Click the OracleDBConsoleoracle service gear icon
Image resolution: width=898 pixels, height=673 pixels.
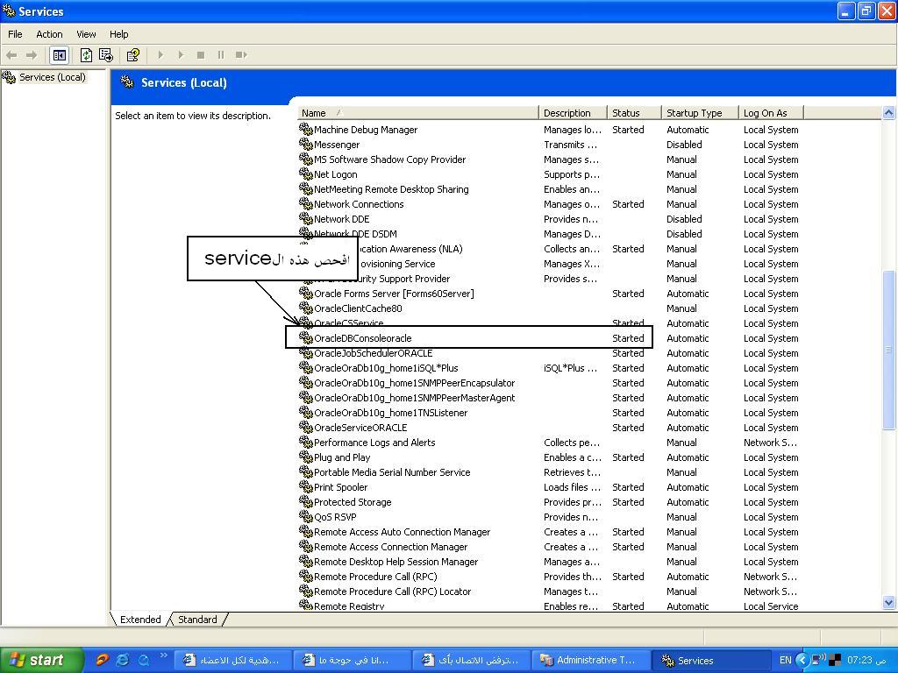click(x=306, y=338)
